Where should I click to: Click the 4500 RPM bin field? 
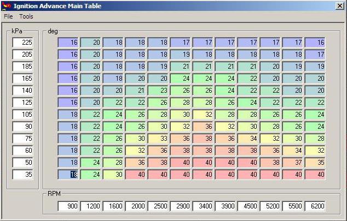pos(247,206)
